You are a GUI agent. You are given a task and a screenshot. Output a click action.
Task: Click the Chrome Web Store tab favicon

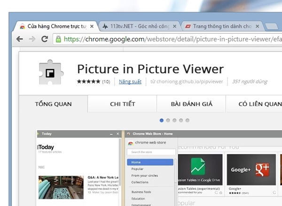pyautogui.click(x=23, y=27)
